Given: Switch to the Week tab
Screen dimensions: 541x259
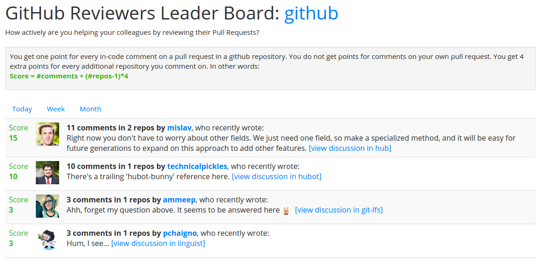Looking at the screenshot, I should 56,109.
